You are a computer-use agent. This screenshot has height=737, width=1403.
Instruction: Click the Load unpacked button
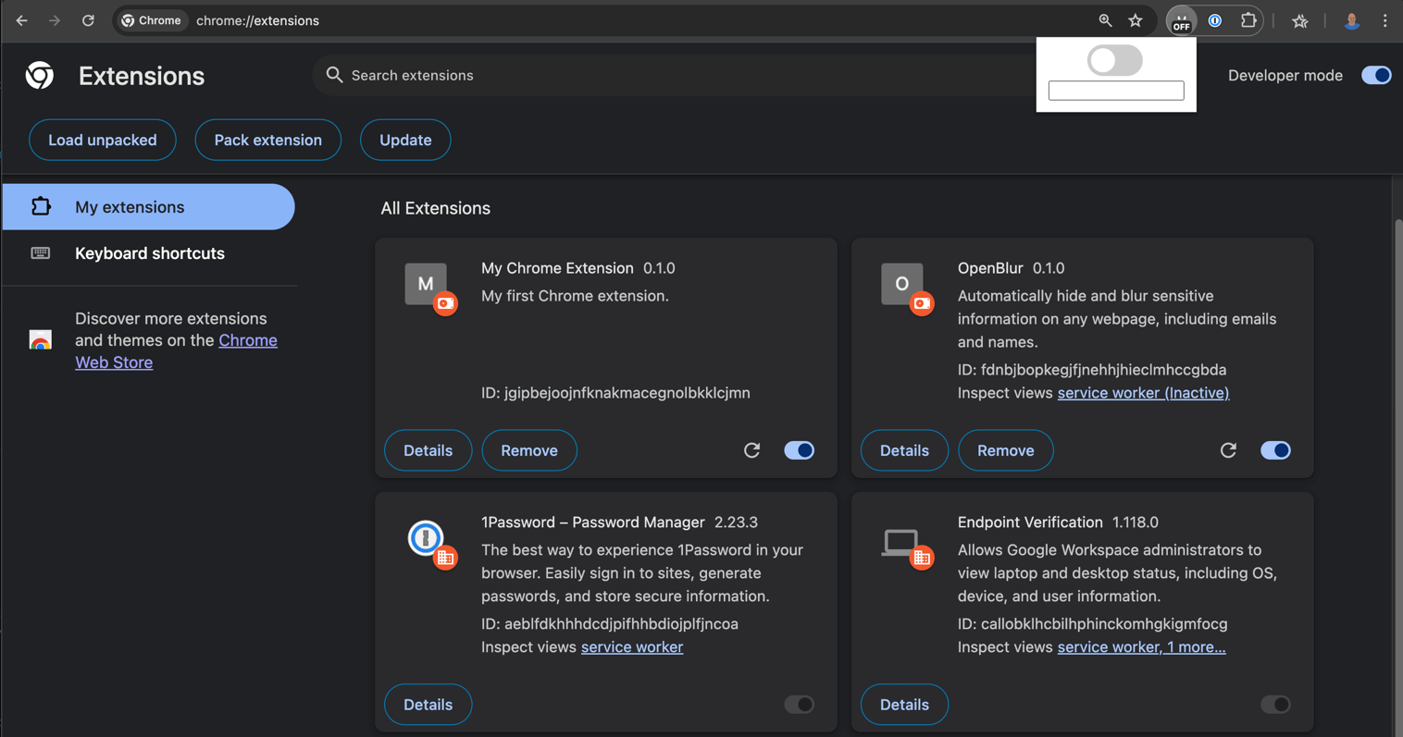[x=102, y=140]
